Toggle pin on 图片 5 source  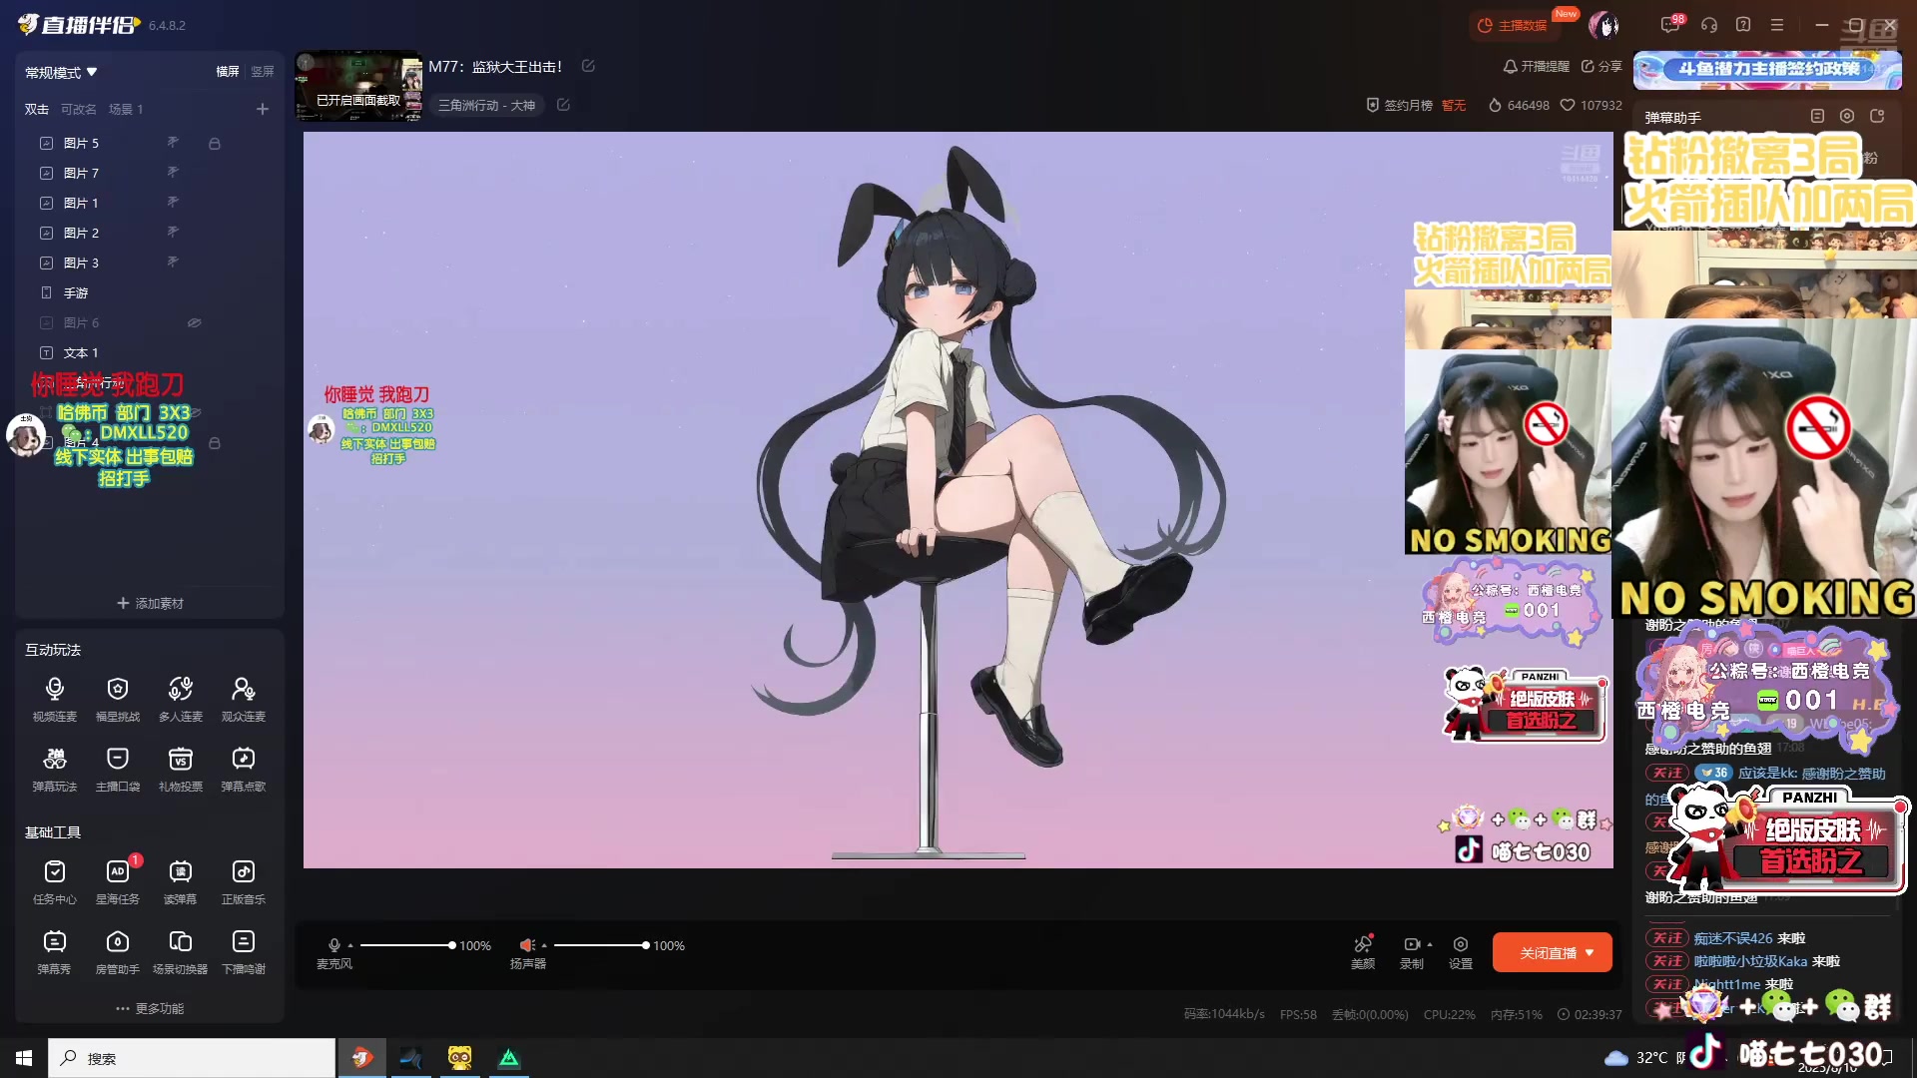click(173, 143)
